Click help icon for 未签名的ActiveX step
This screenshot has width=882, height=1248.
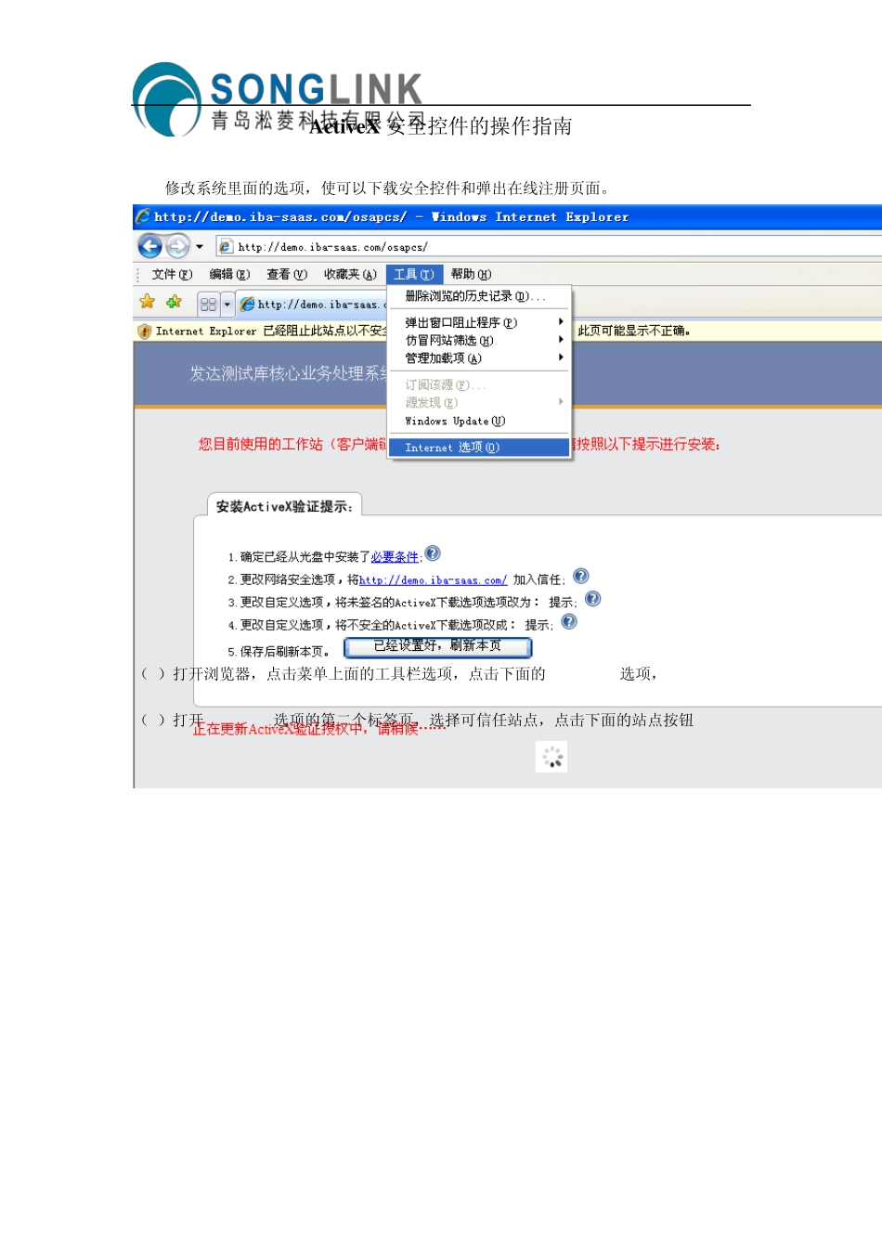click(593, 599)
